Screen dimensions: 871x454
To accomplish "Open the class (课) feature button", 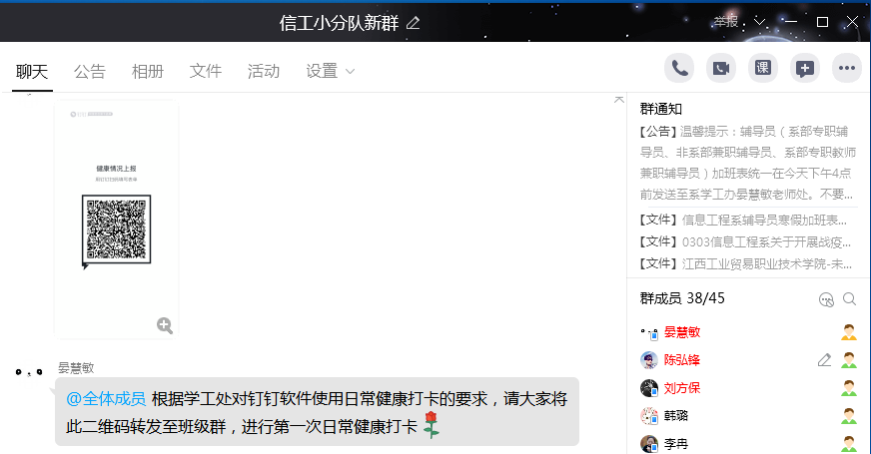I will (763, 68).
